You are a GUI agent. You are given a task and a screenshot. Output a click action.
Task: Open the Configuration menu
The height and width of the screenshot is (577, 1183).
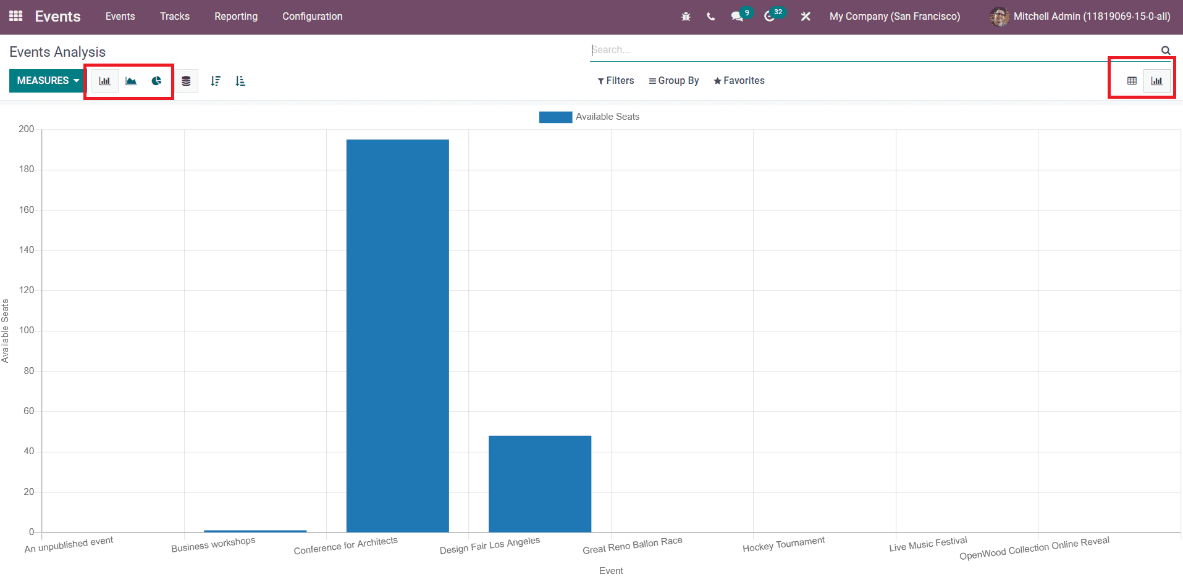[312, 17]
